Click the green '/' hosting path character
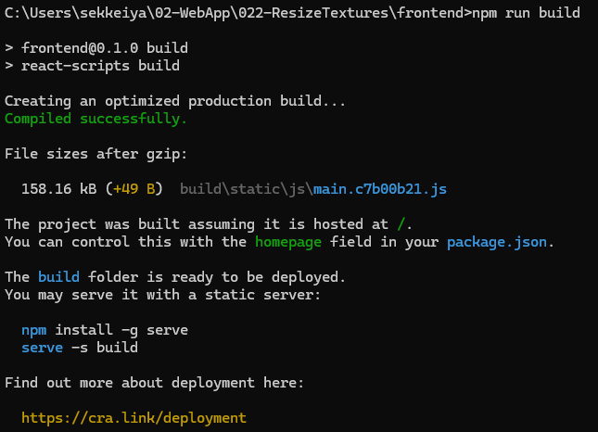 point(400,224)
